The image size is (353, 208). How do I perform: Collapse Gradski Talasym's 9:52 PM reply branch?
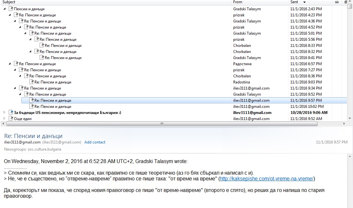[x=20, y=94]
